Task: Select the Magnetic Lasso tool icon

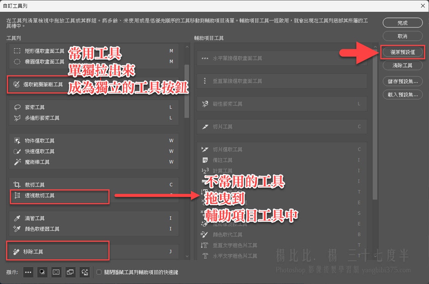Action: pyautogui.click(x=205, y=104)
